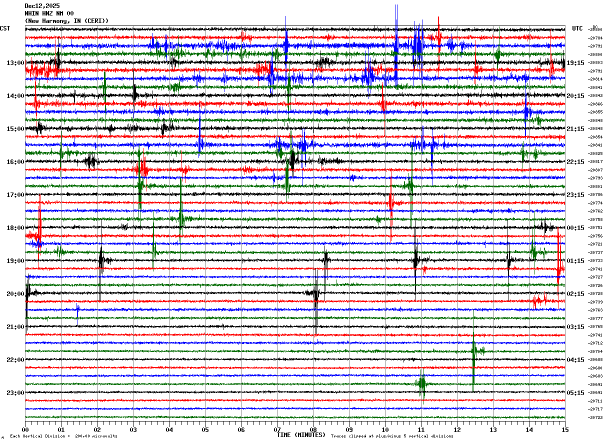Click minute tick label 01 on bottom axis
Image resolution: width=605 pixels, height=443 pixels.
tap(61, 429)
